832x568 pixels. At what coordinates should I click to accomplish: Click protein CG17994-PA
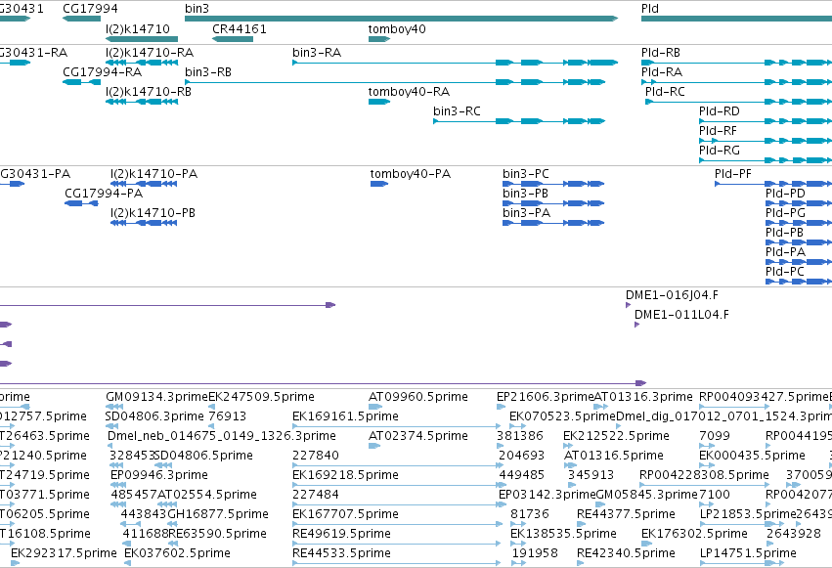coord(81,203)
